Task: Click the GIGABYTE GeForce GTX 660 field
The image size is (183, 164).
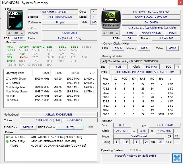Action: tap(151, 12)
